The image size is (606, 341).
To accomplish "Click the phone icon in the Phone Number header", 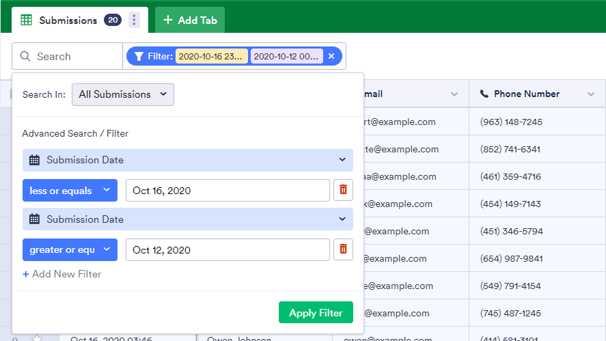I will pos(484,94).
